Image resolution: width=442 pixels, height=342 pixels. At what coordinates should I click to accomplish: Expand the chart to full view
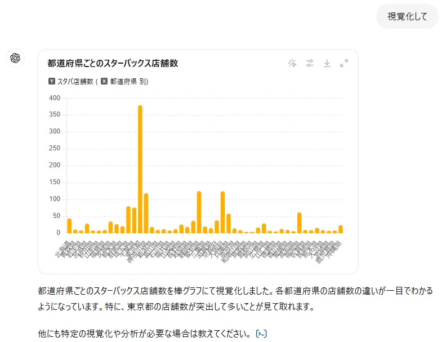coord(344,63)
